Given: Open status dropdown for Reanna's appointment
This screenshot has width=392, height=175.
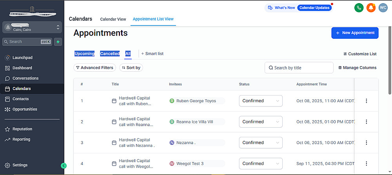Looking at the screenshot, I should [x=261, y=122].
